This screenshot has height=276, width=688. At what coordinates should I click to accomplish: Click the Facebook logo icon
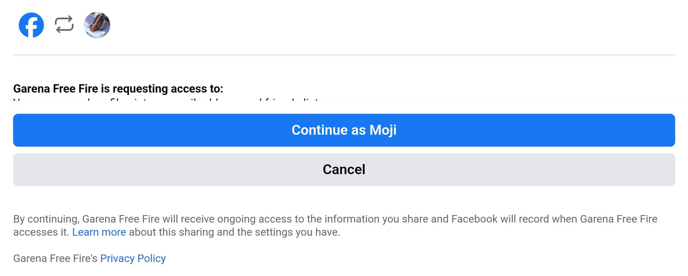coord(31,25)
